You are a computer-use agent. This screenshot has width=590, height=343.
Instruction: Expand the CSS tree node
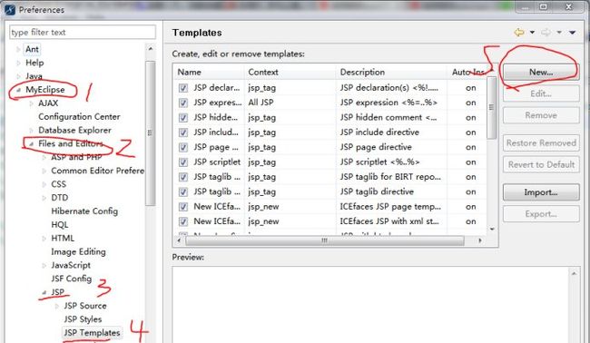pos(44,184)
